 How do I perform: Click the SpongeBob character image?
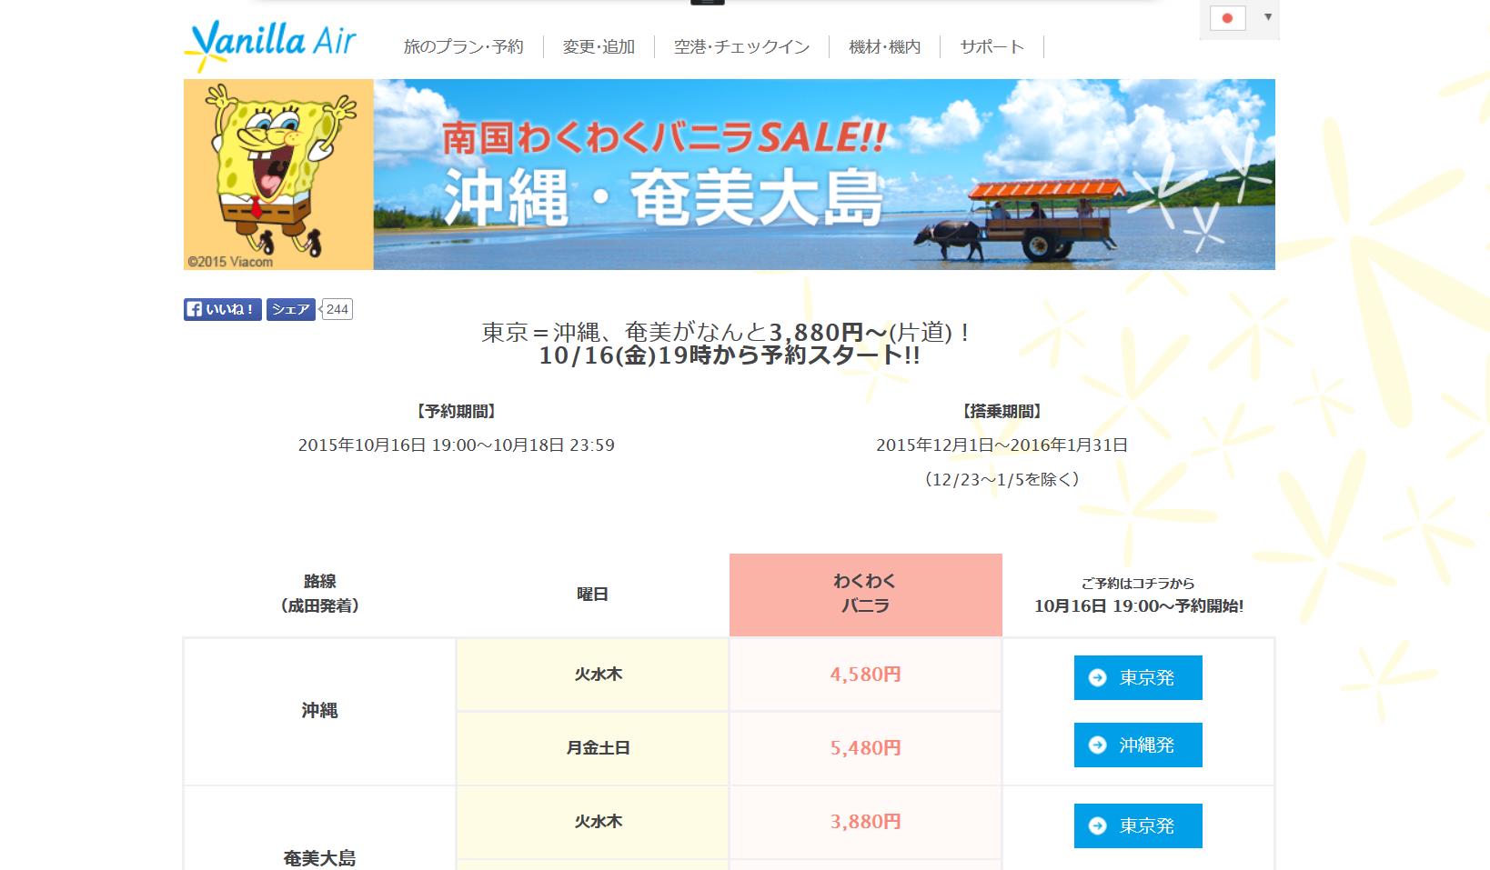pyautogui.click(x=278, y=175)
